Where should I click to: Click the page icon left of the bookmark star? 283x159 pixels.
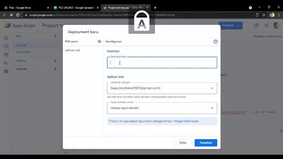[257, 15]
